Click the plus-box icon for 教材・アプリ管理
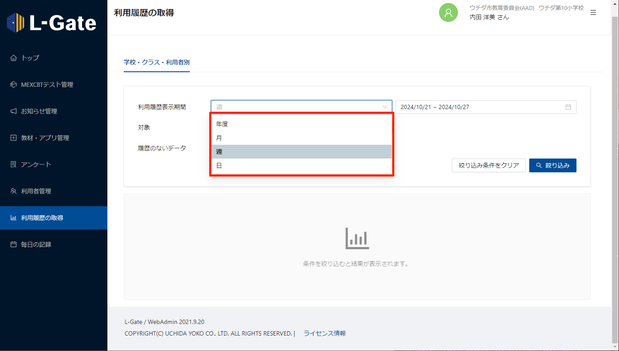 (13, 138)
